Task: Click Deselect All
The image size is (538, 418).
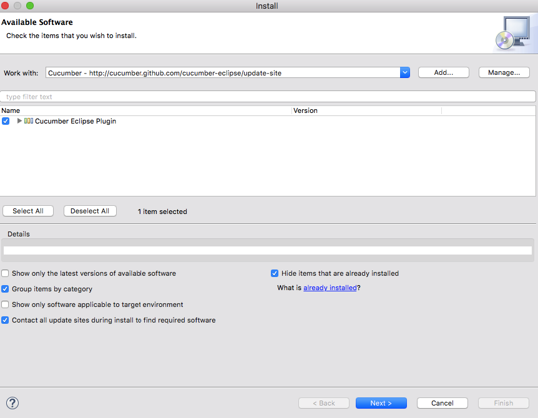Action: pos(89,211)
